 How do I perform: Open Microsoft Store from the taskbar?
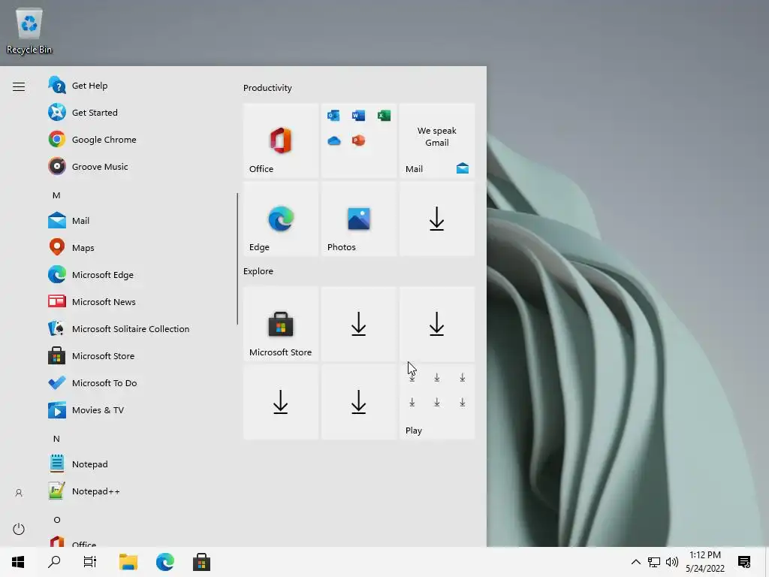(201, 562)
